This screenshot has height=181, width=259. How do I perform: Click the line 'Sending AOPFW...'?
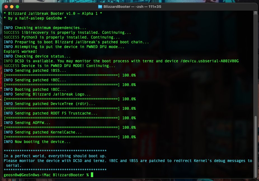coord(32,123)
